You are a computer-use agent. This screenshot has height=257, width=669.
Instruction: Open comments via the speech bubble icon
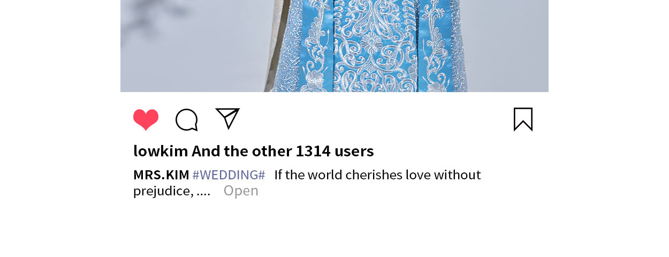[187, 120]
